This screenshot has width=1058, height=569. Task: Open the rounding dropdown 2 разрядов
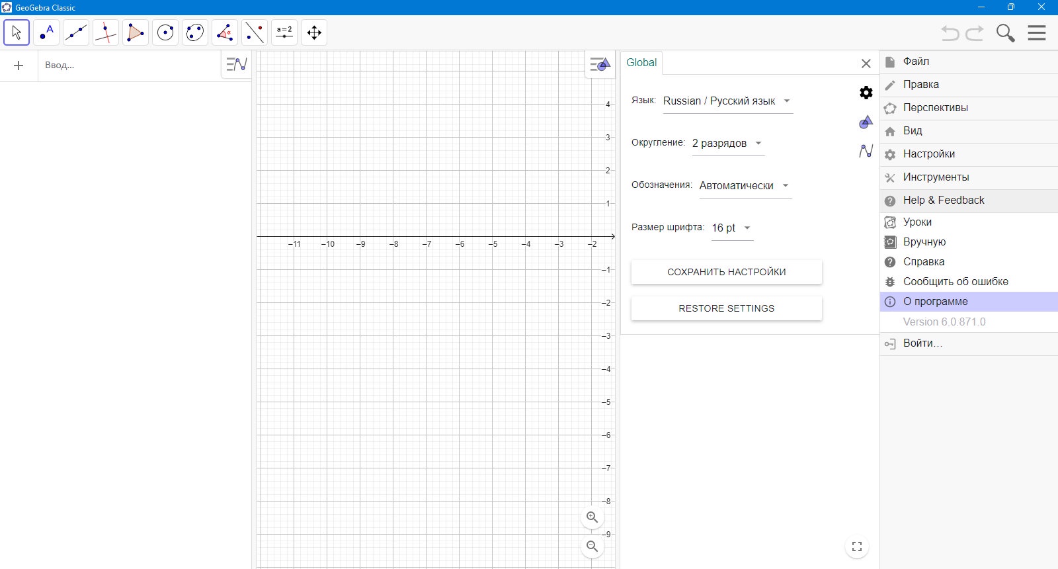(728, 144)
